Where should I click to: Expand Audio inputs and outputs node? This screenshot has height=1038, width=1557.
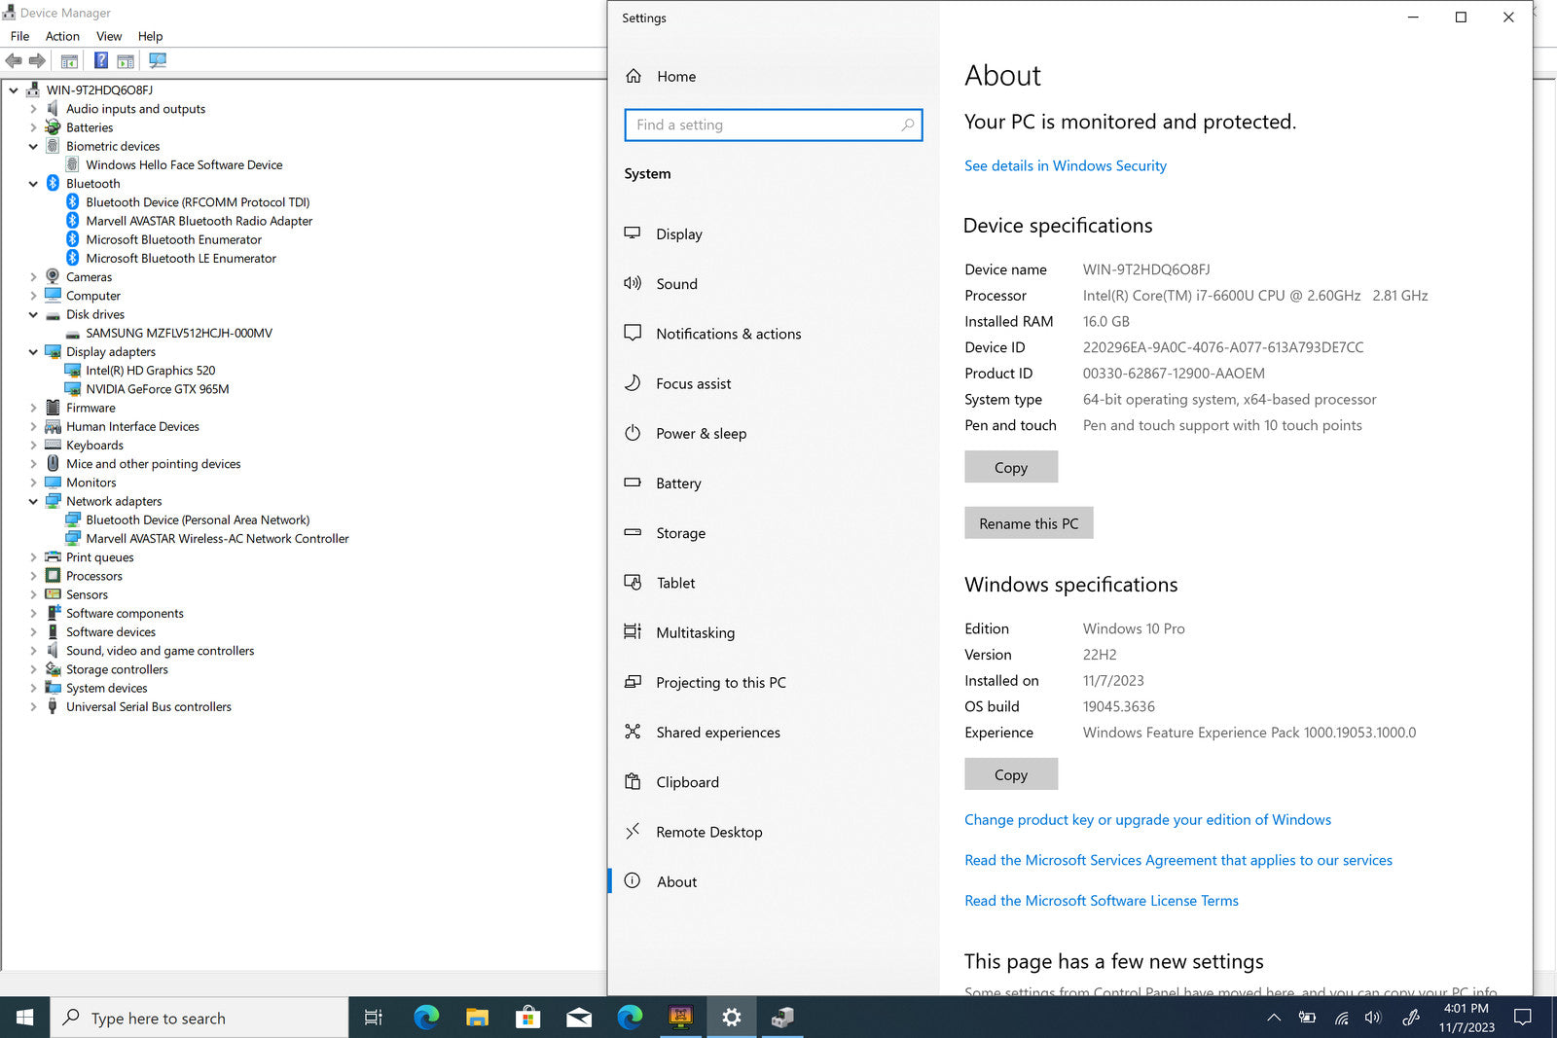(x=33, y=109)
